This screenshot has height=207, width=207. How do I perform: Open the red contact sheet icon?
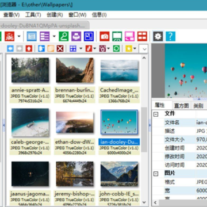point(142,36)
